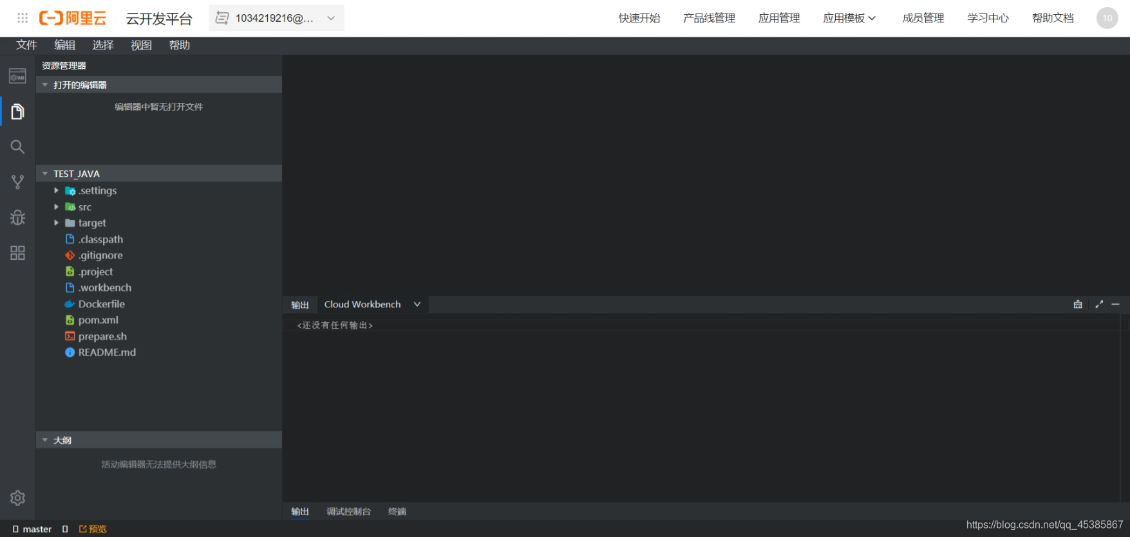
Task: Go to 快速开始 link
Action: click(x=639, y=18)
